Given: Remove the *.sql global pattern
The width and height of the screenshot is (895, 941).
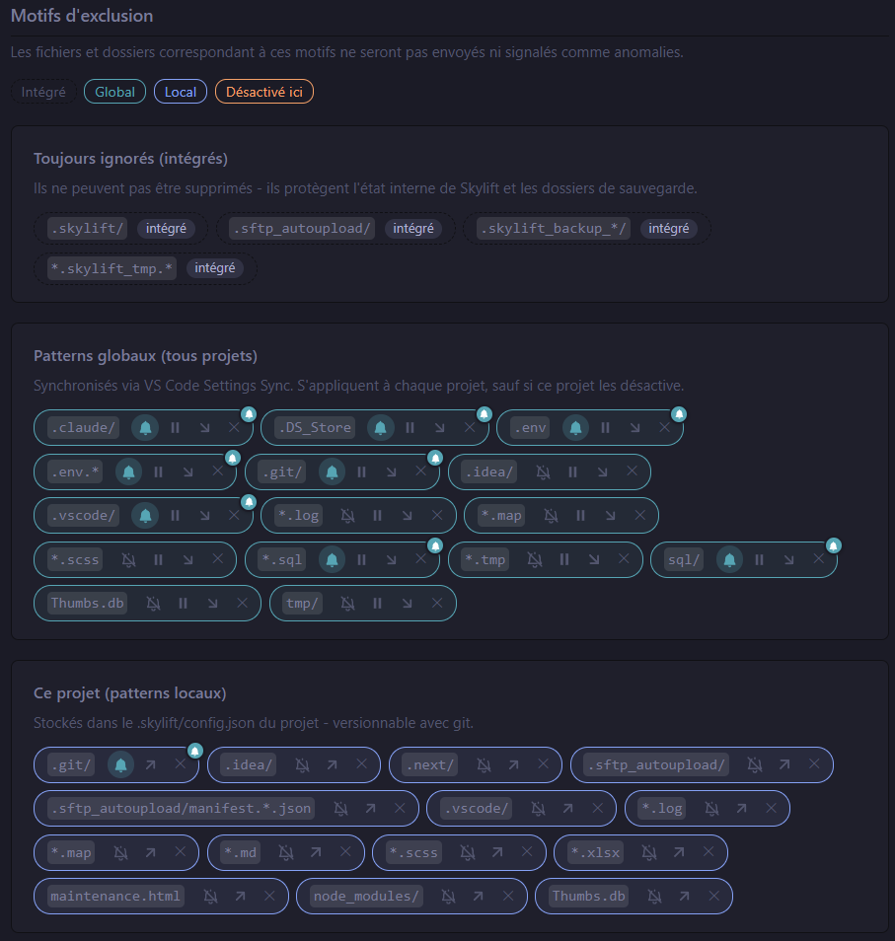Looking at the screenshot, I should [x=420, y=560].
